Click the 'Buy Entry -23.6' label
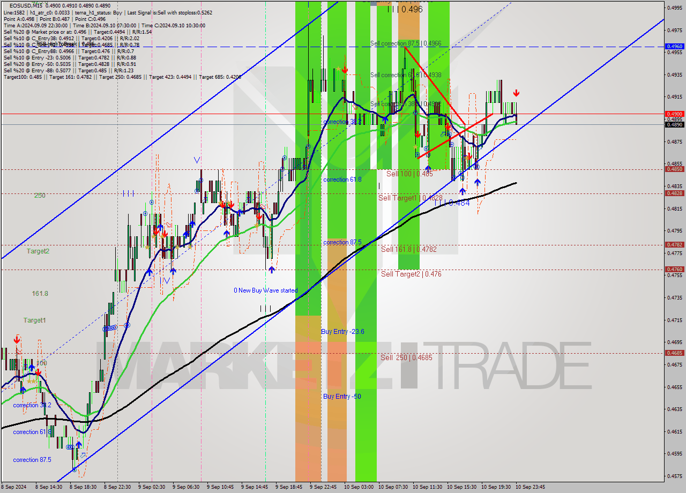686x493 pixels. (342, 332)
